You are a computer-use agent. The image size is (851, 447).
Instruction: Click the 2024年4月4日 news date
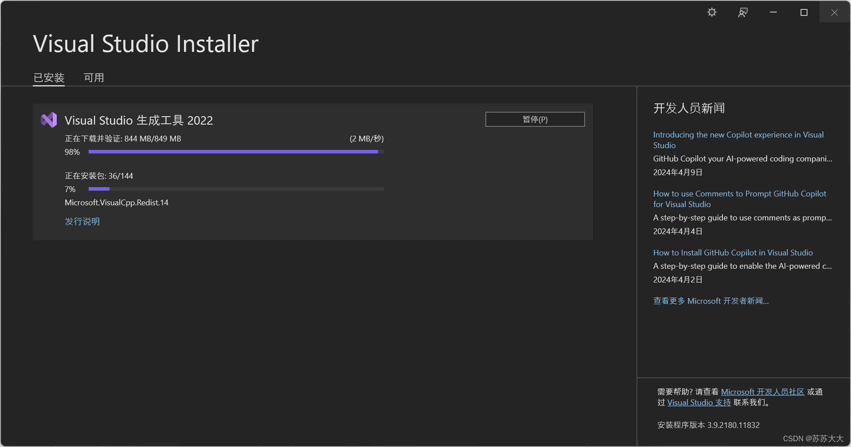click(x=678, y=231)
